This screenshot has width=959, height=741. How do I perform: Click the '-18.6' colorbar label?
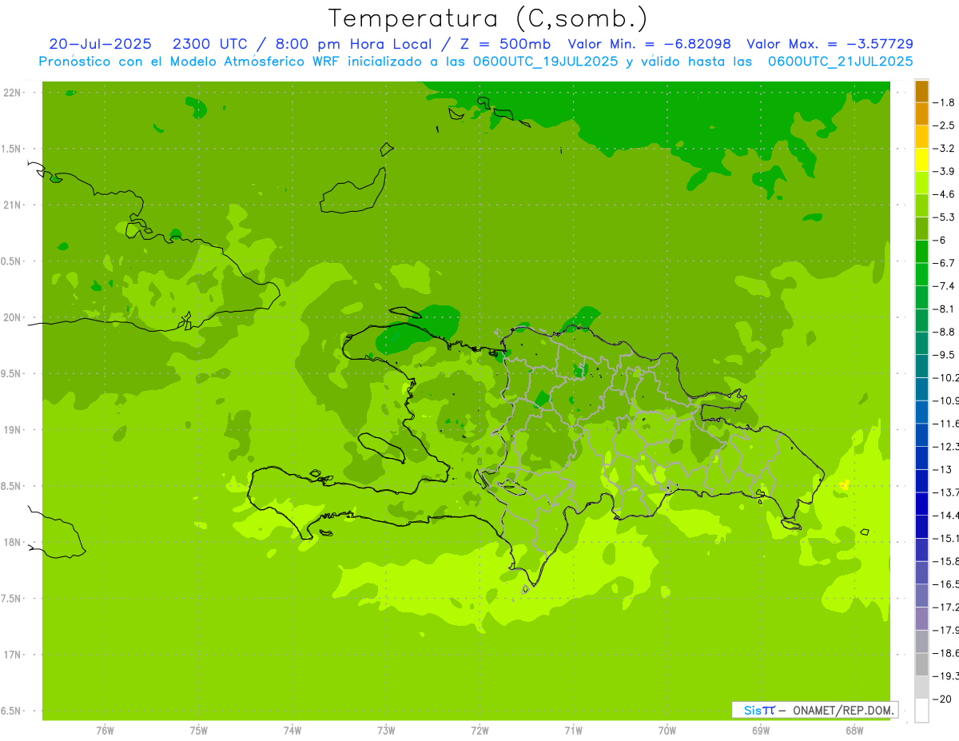(x=946, y=653)
